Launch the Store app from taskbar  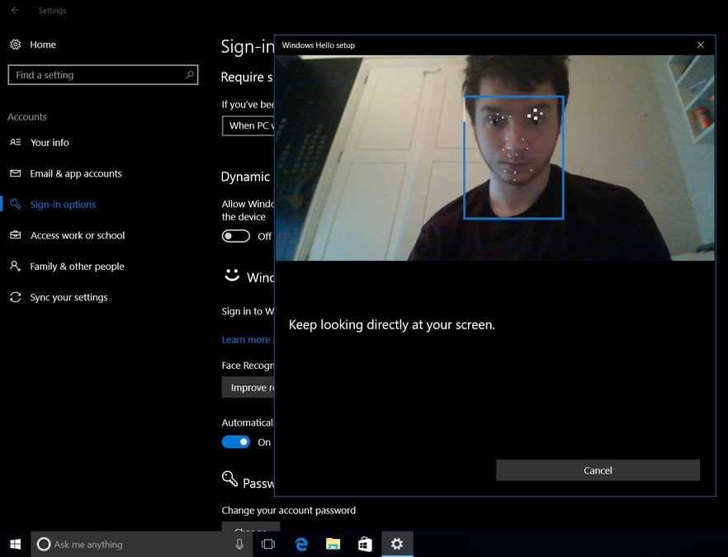coord(365,544)
